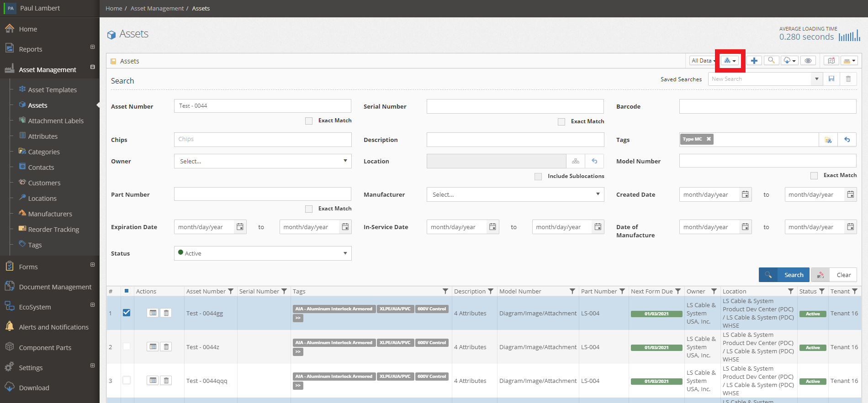Open Created Date start calendar picker
The height and width of the screenshot is (403, 868).
pos(745,194)
